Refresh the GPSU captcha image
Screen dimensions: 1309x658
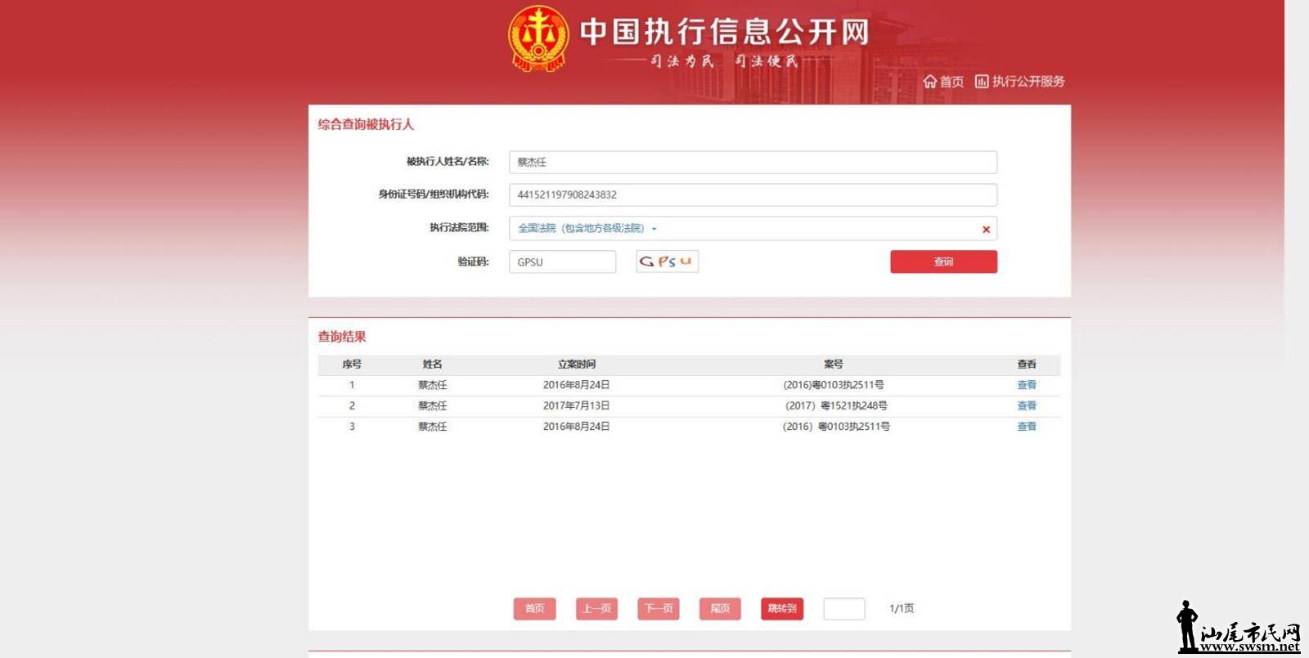click(x=667, y=262)
